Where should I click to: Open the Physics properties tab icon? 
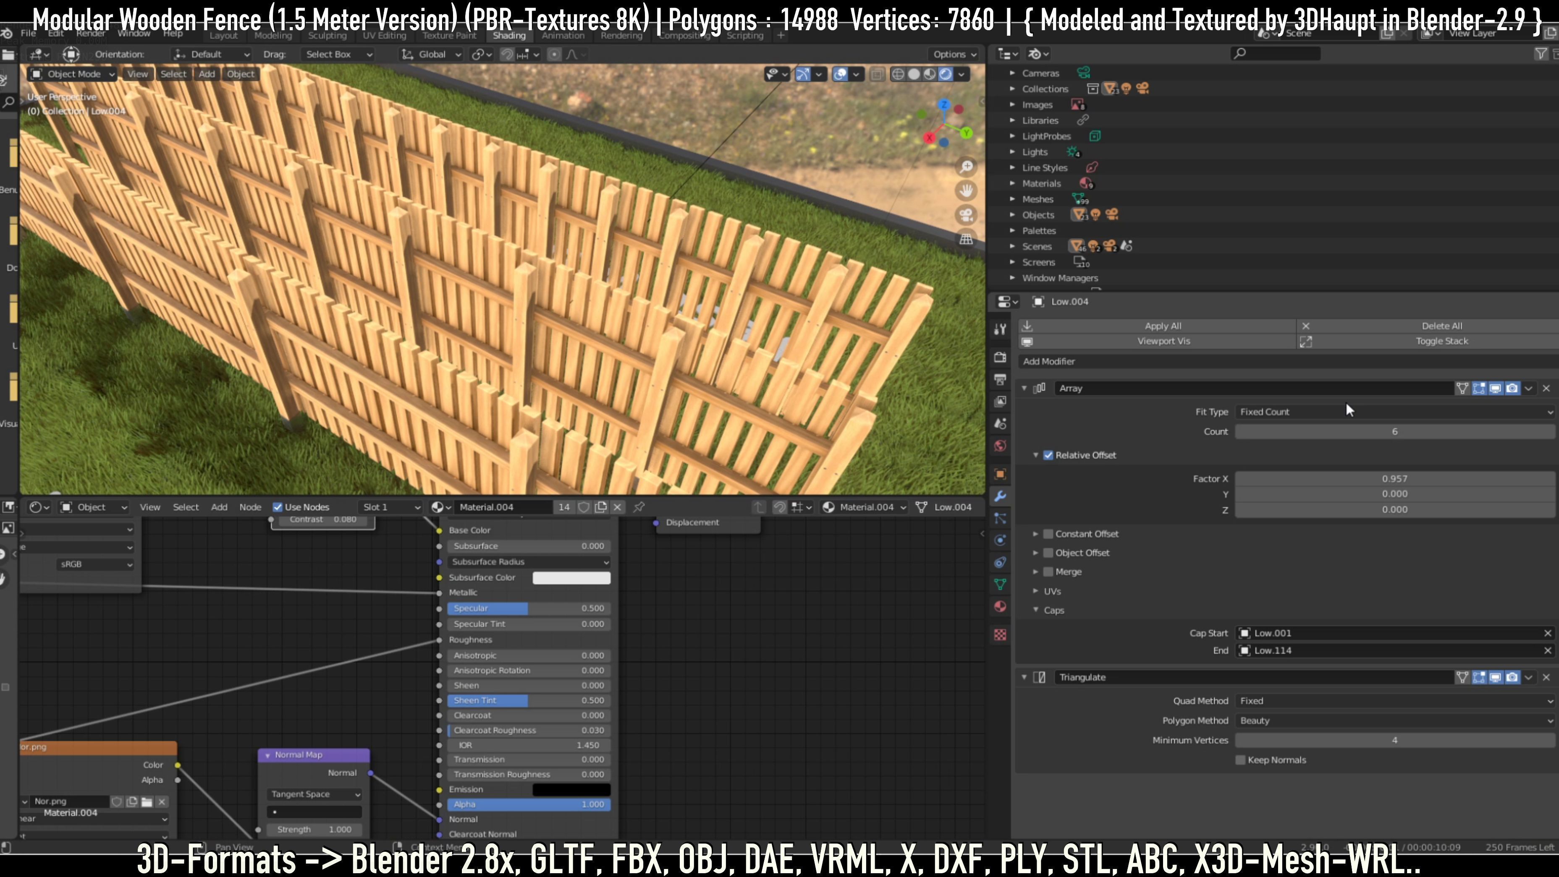[1000, 540]
